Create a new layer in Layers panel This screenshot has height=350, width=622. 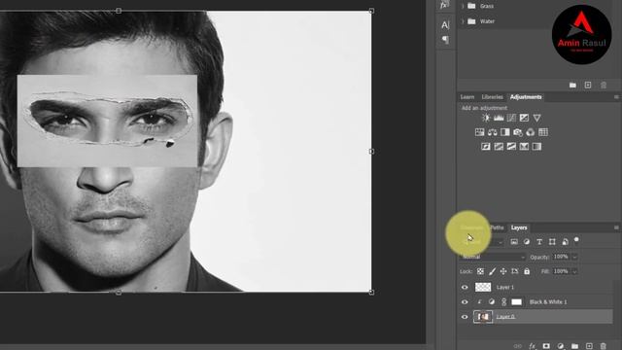click(589, 346)
